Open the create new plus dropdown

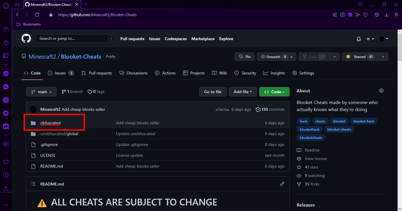pos(370,39)
